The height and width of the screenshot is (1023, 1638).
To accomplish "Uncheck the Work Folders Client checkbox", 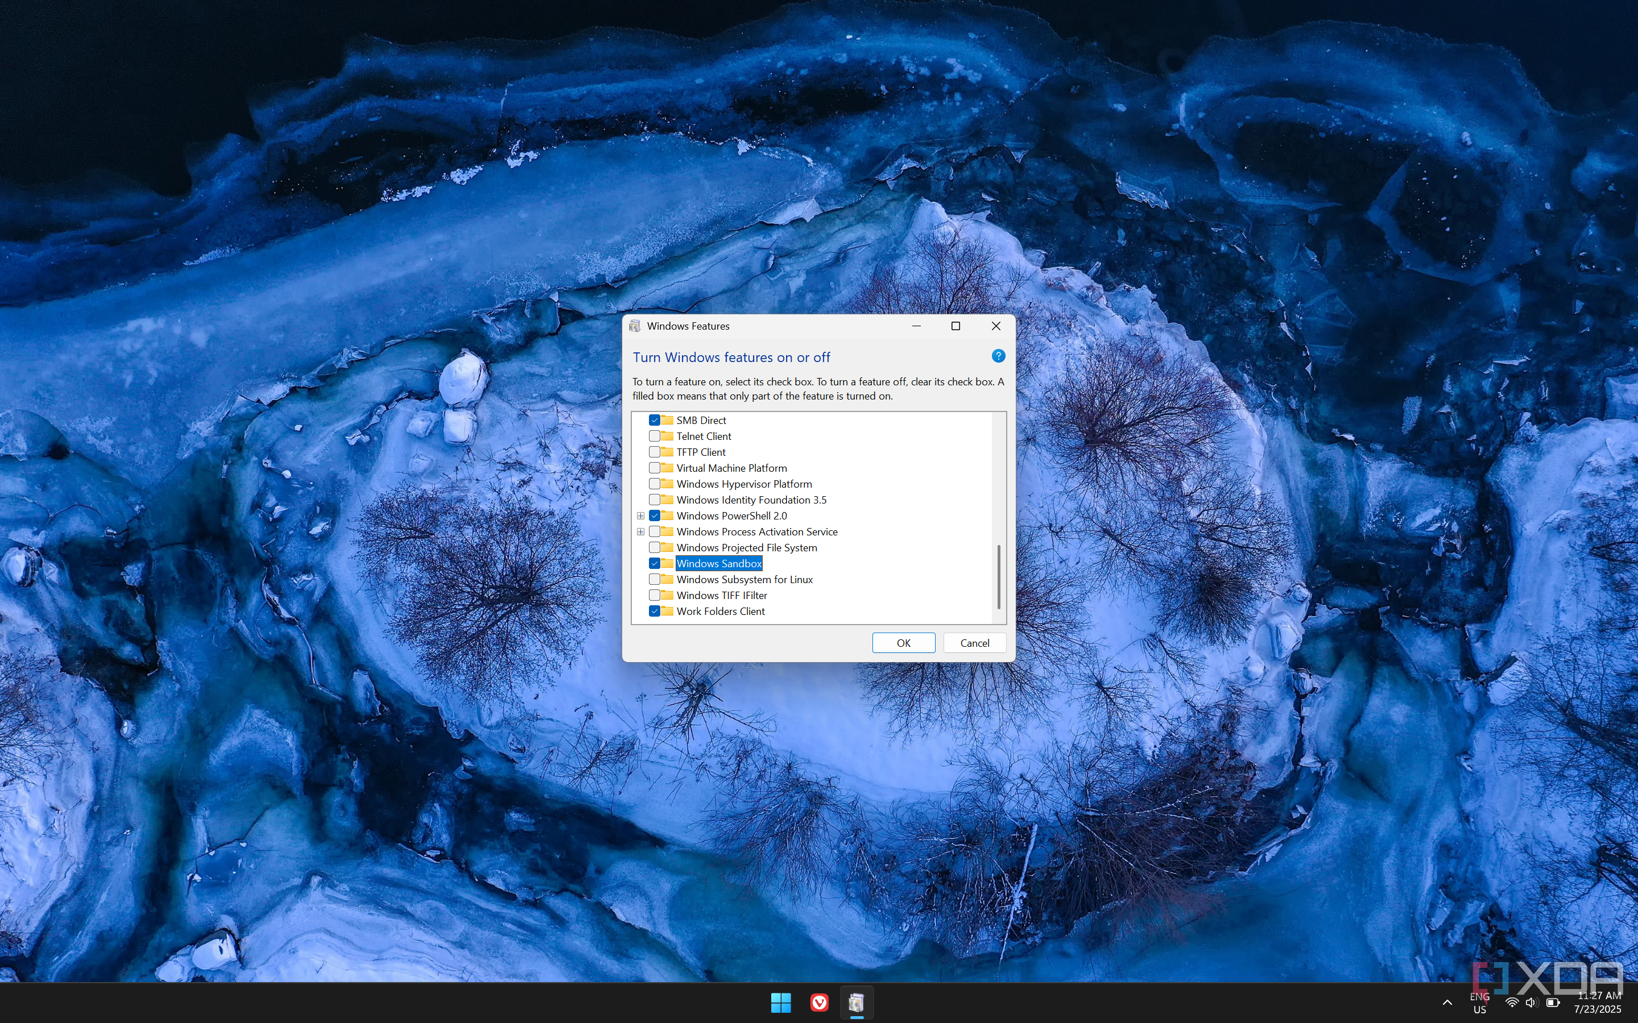I will click(655, 611).
